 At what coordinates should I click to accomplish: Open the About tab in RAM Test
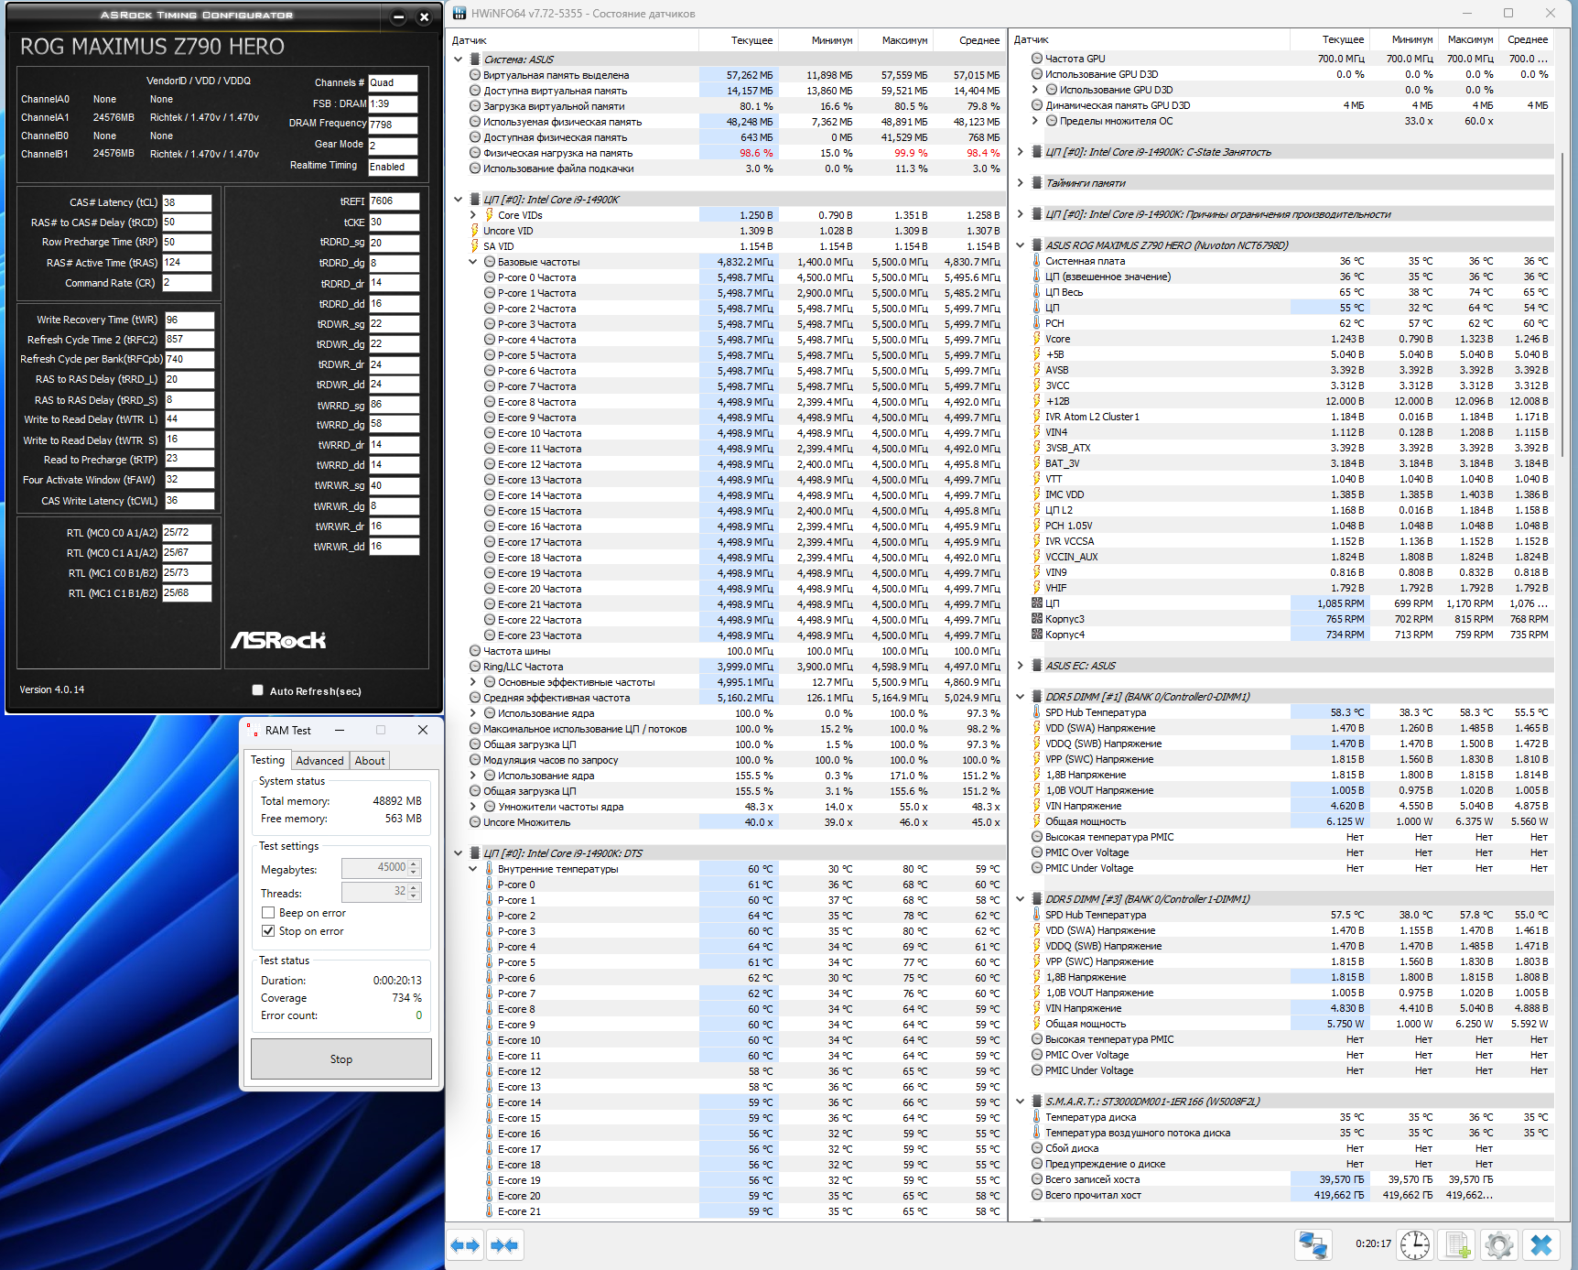[x=370, y=761]
